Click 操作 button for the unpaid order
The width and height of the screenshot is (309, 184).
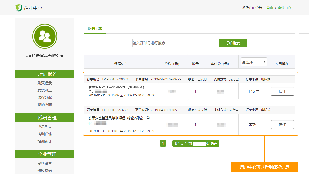pyautogui.click(x=282, y=124)
